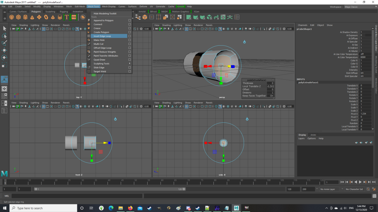Open Options menu in Layer Editor

point(312,138)
